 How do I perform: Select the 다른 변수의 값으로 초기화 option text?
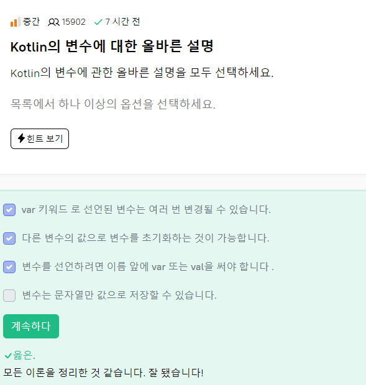pos(145,238)
